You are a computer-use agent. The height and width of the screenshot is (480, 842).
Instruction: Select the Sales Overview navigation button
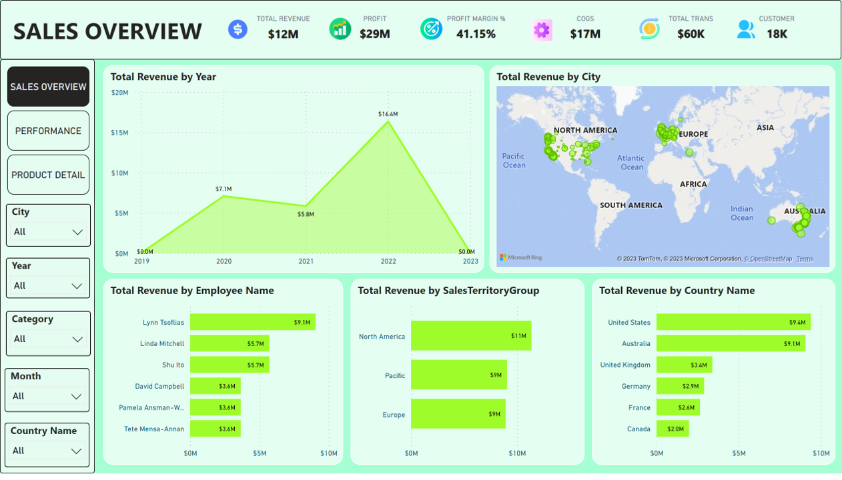(x=48, y=87)
